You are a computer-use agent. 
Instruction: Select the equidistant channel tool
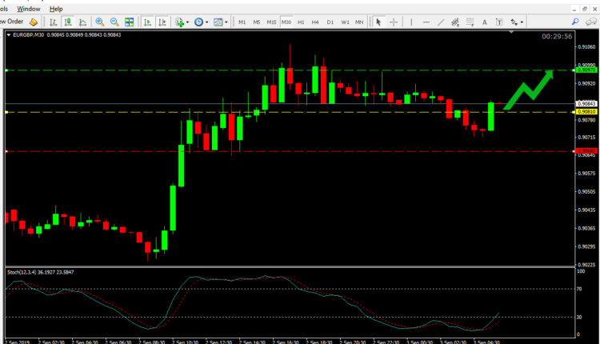[455, 22]
